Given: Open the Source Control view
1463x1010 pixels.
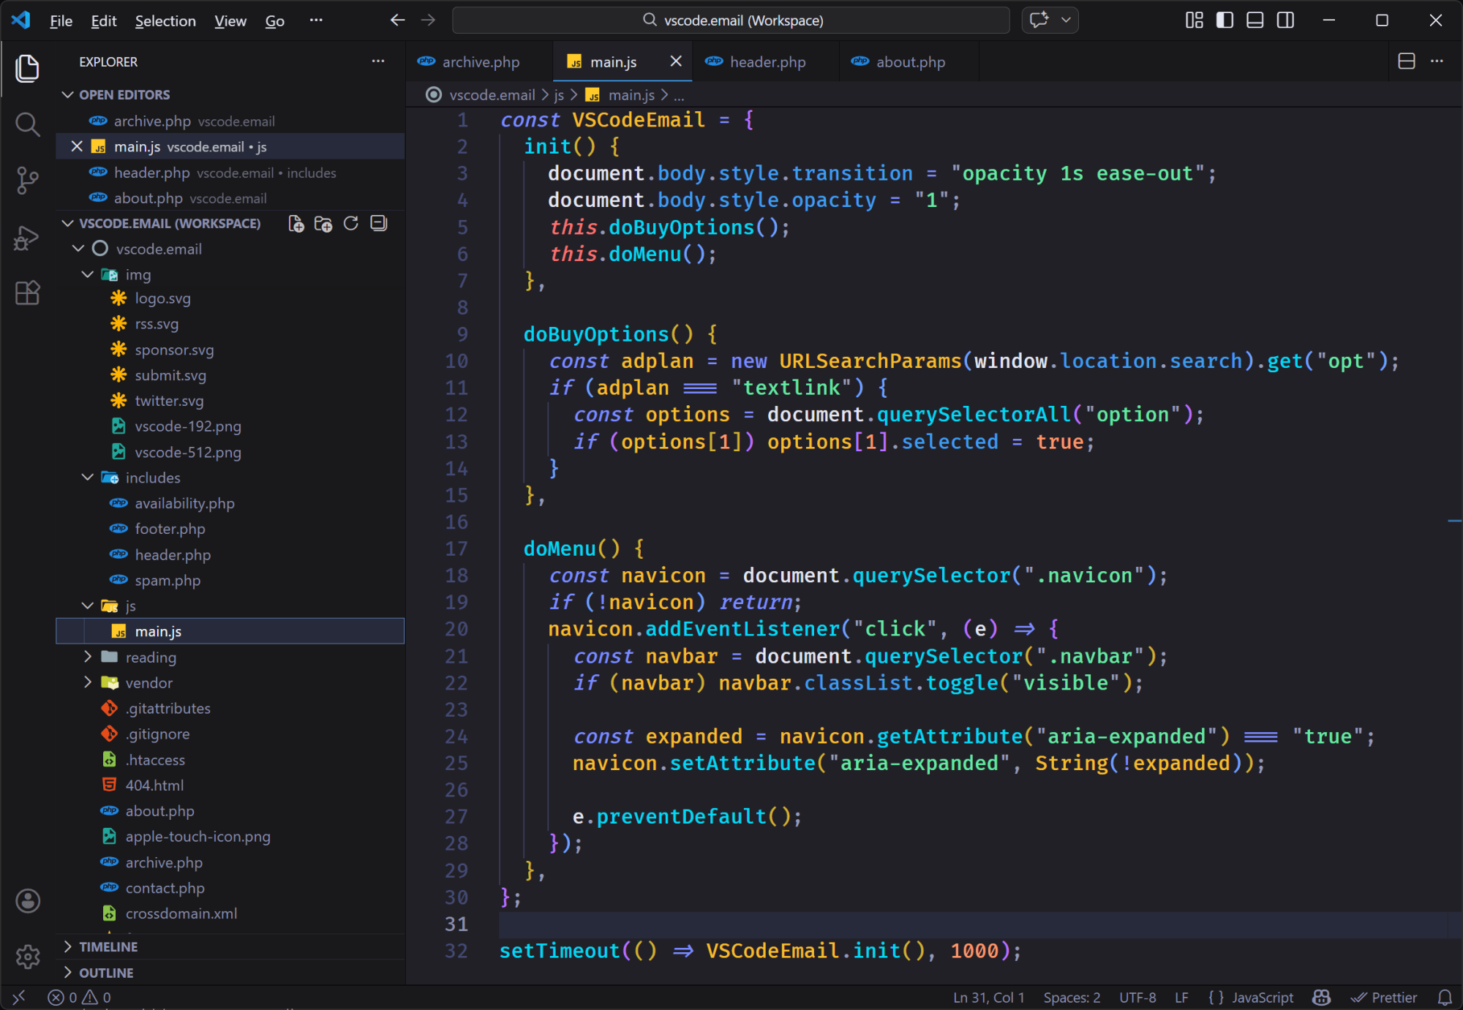Looking at the screenshot, I should point(27,179).
